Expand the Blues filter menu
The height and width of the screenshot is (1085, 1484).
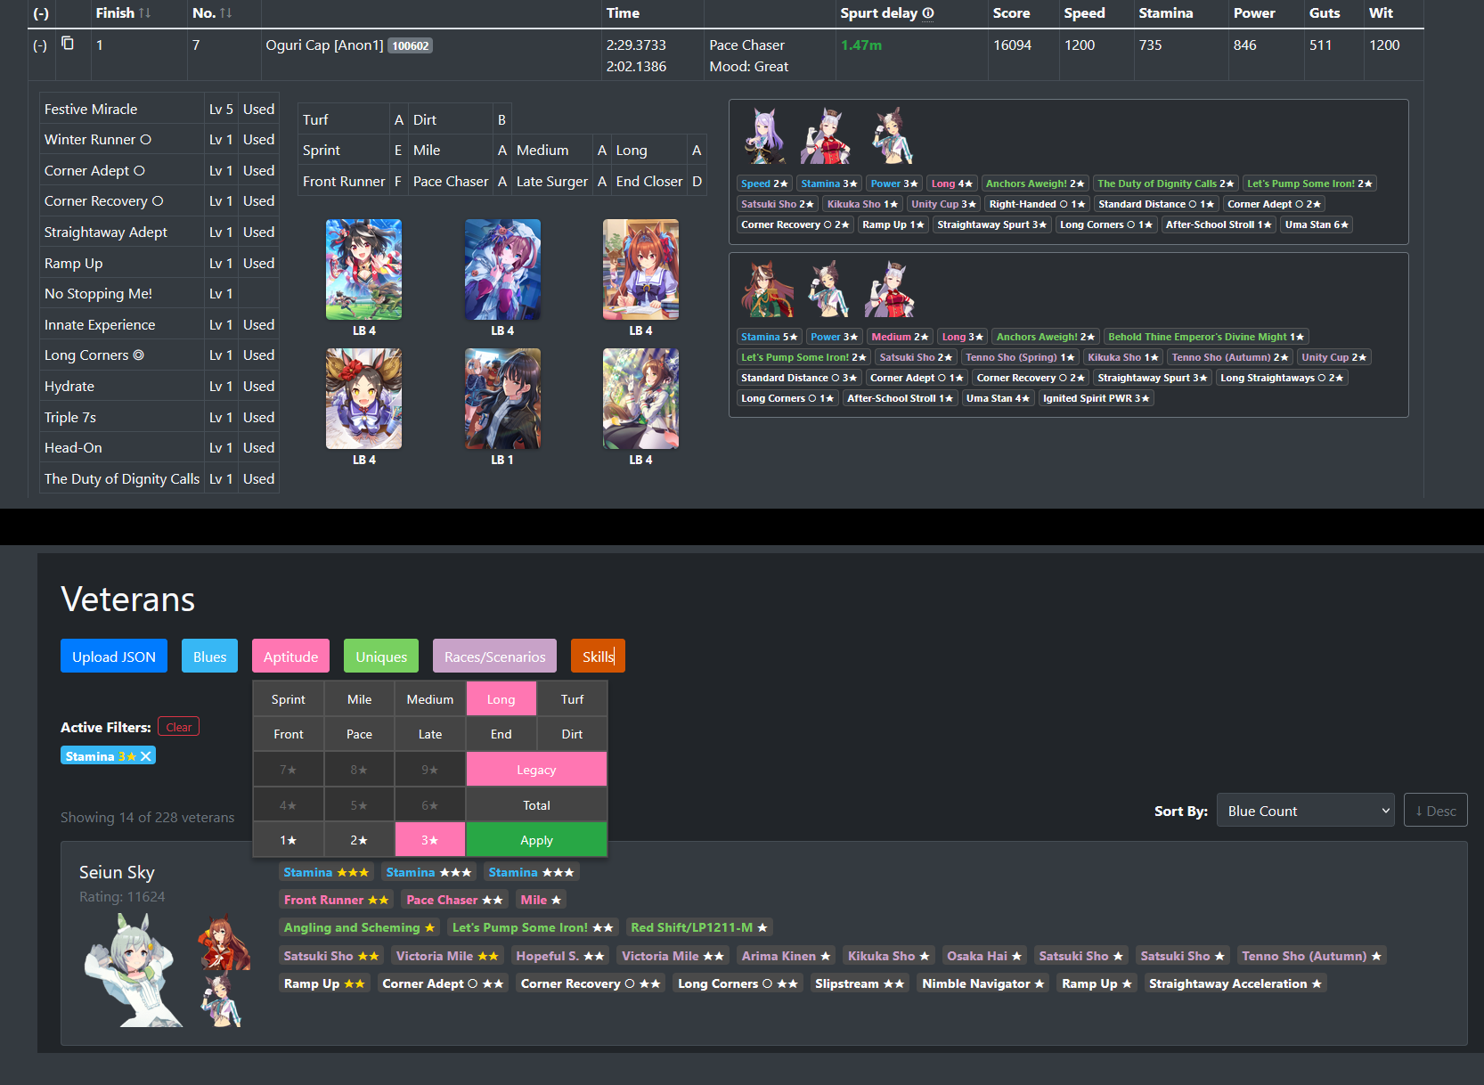pos(209,657)
